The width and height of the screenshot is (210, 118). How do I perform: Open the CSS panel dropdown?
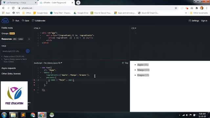tap(134, 28)
